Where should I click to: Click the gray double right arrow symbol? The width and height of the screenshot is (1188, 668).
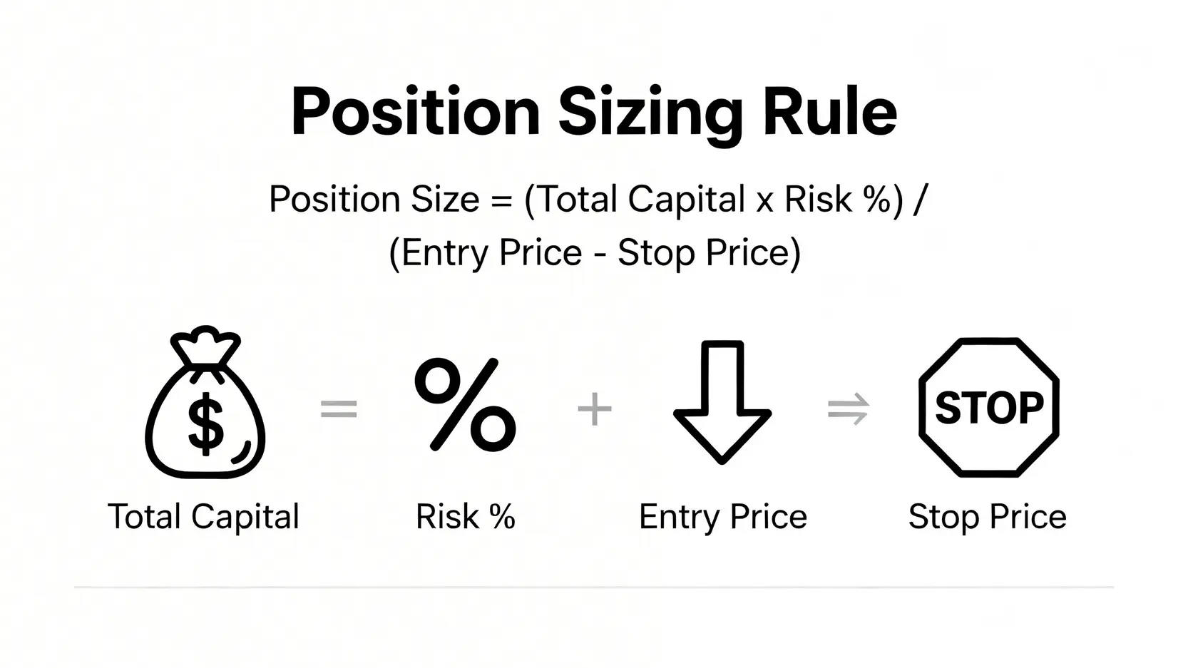[x=848, y=410]
